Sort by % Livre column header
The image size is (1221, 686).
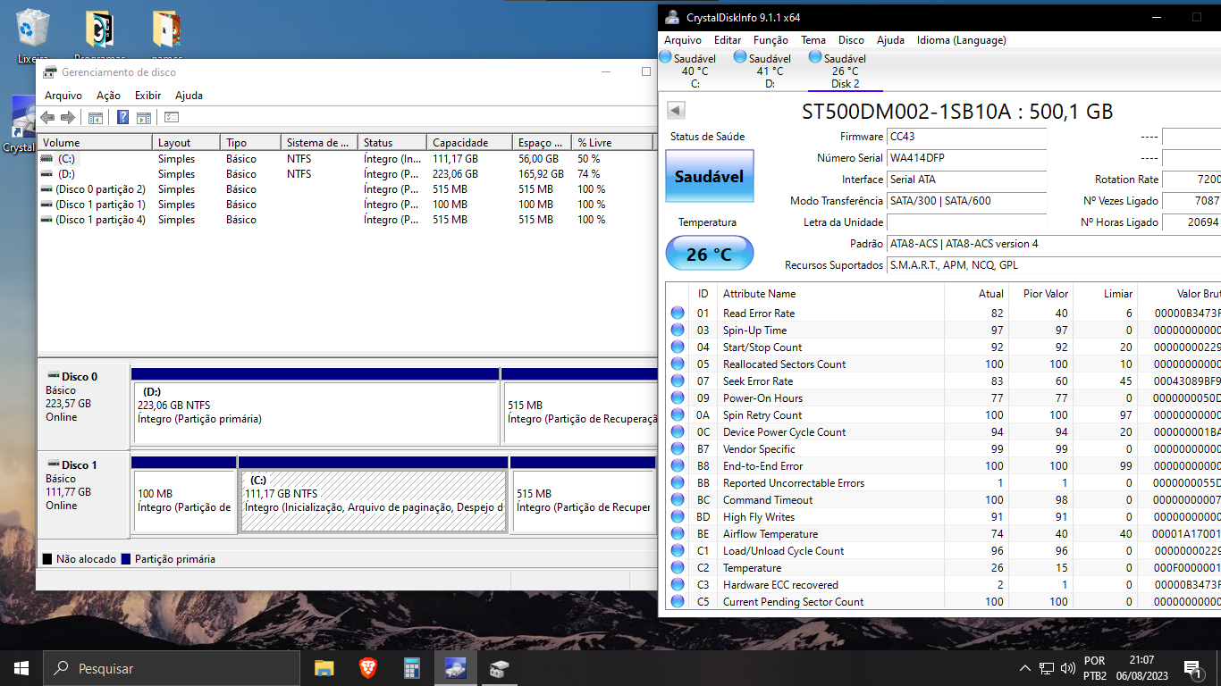[612, 143]
